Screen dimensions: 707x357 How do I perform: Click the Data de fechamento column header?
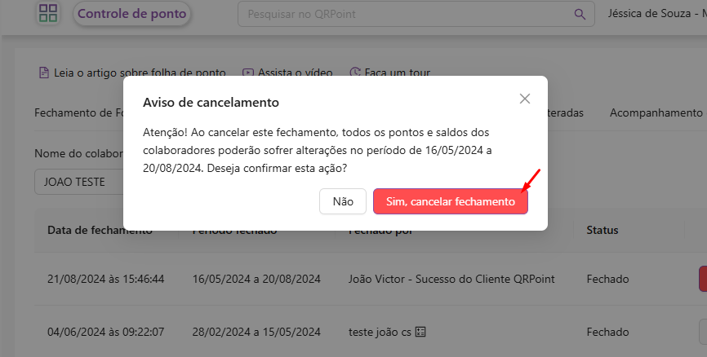100,230
